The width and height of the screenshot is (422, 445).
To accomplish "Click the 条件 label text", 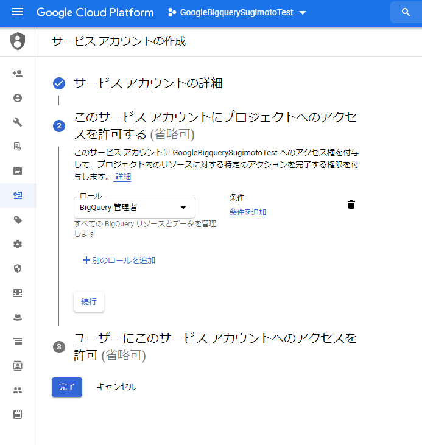I will [237, 197].
